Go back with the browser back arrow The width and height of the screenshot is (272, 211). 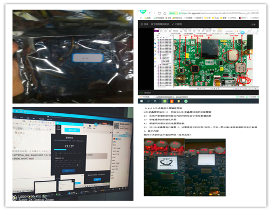150,13
